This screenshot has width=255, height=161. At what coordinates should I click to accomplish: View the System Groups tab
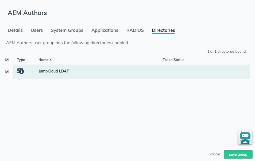(x=67, y=30)
